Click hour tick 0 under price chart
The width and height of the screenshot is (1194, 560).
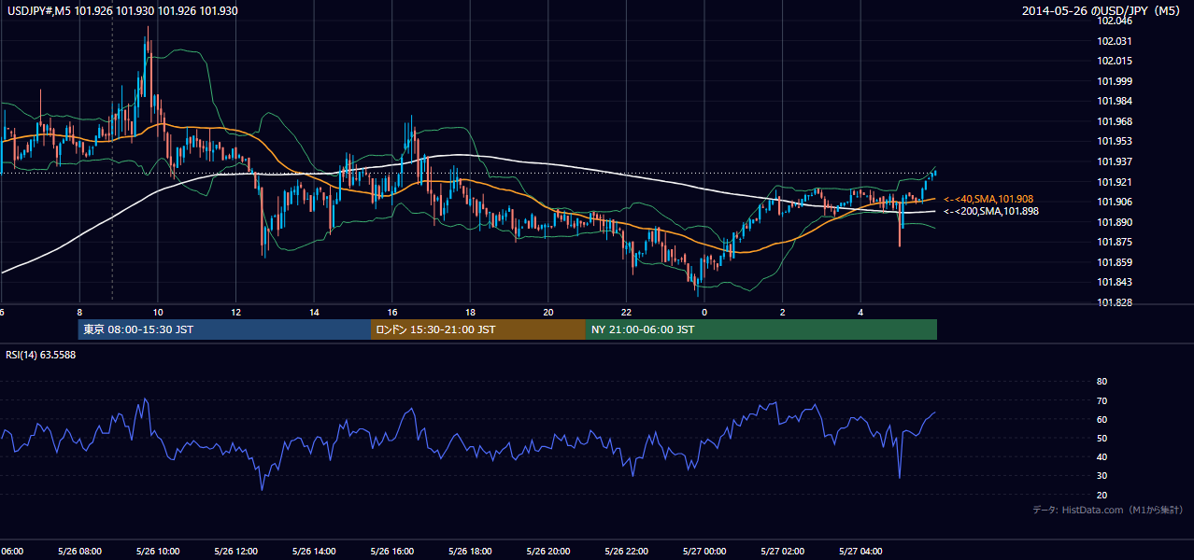coord(704,313)
